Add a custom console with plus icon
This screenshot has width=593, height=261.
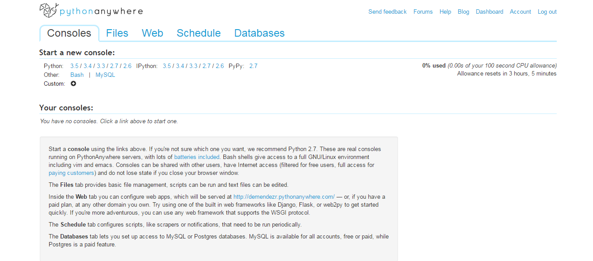(73, 83)
